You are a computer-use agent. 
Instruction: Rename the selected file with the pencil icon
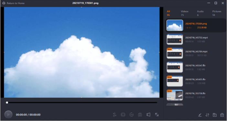200,115
